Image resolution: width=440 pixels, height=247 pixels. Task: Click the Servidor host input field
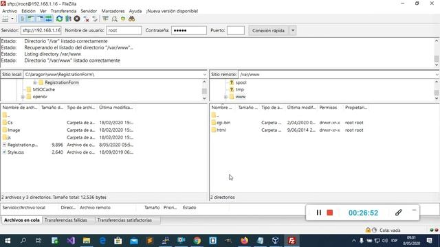[41, 30]
